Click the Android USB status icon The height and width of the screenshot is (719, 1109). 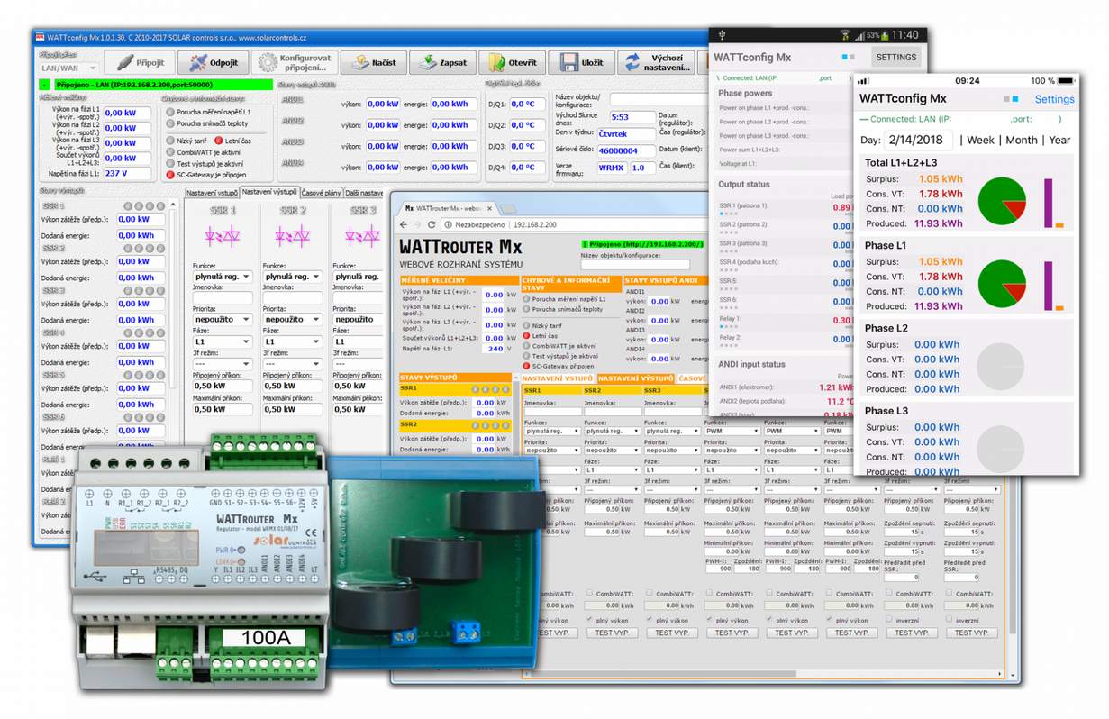(x=722, y=36)
